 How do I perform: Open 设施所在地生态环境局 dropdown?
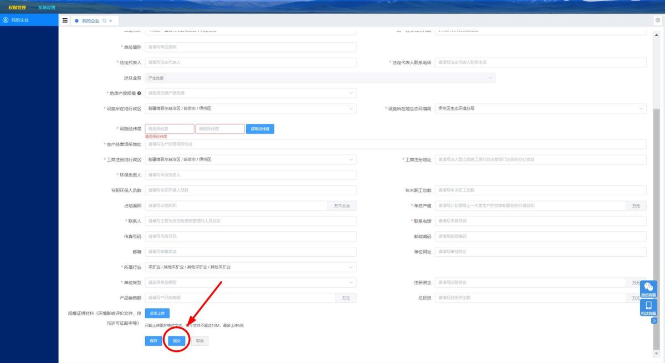pyautogui.click(x=541, y=108)
